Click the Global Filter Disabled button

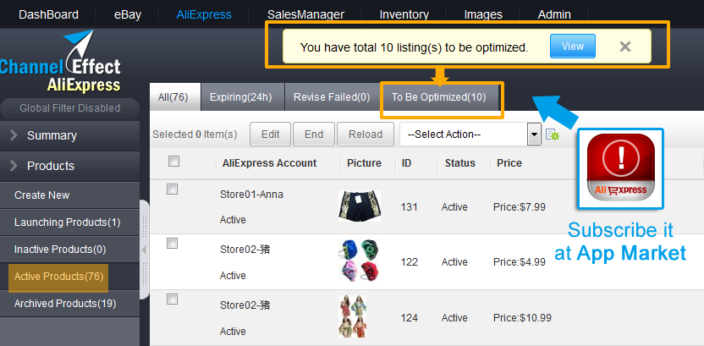pyautogui.click(x=70, y=108)
